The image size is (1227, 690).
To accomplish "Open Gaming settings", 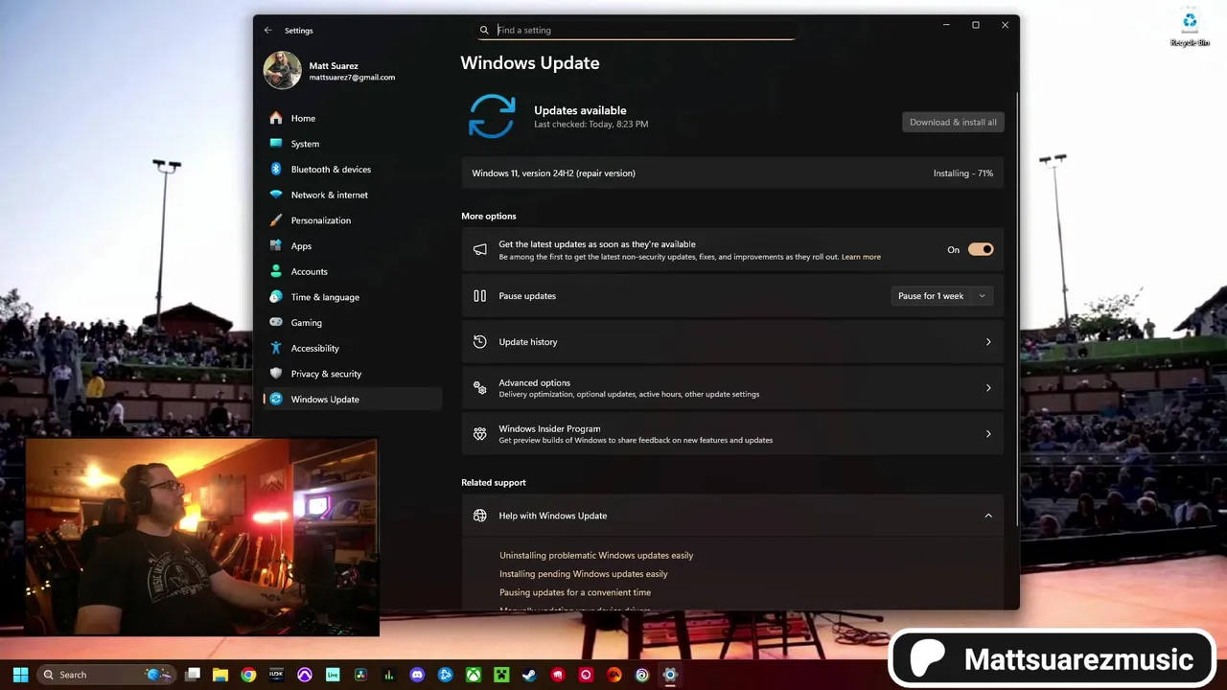I will tap(352, 323).
